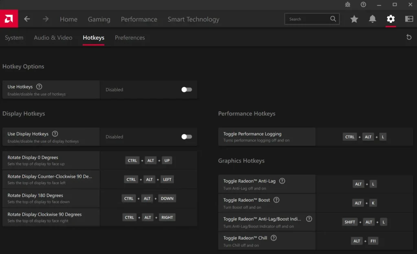417x254 pixels.
Task: Click the Rotate Display 180 Degrees label
Action: 35,195
